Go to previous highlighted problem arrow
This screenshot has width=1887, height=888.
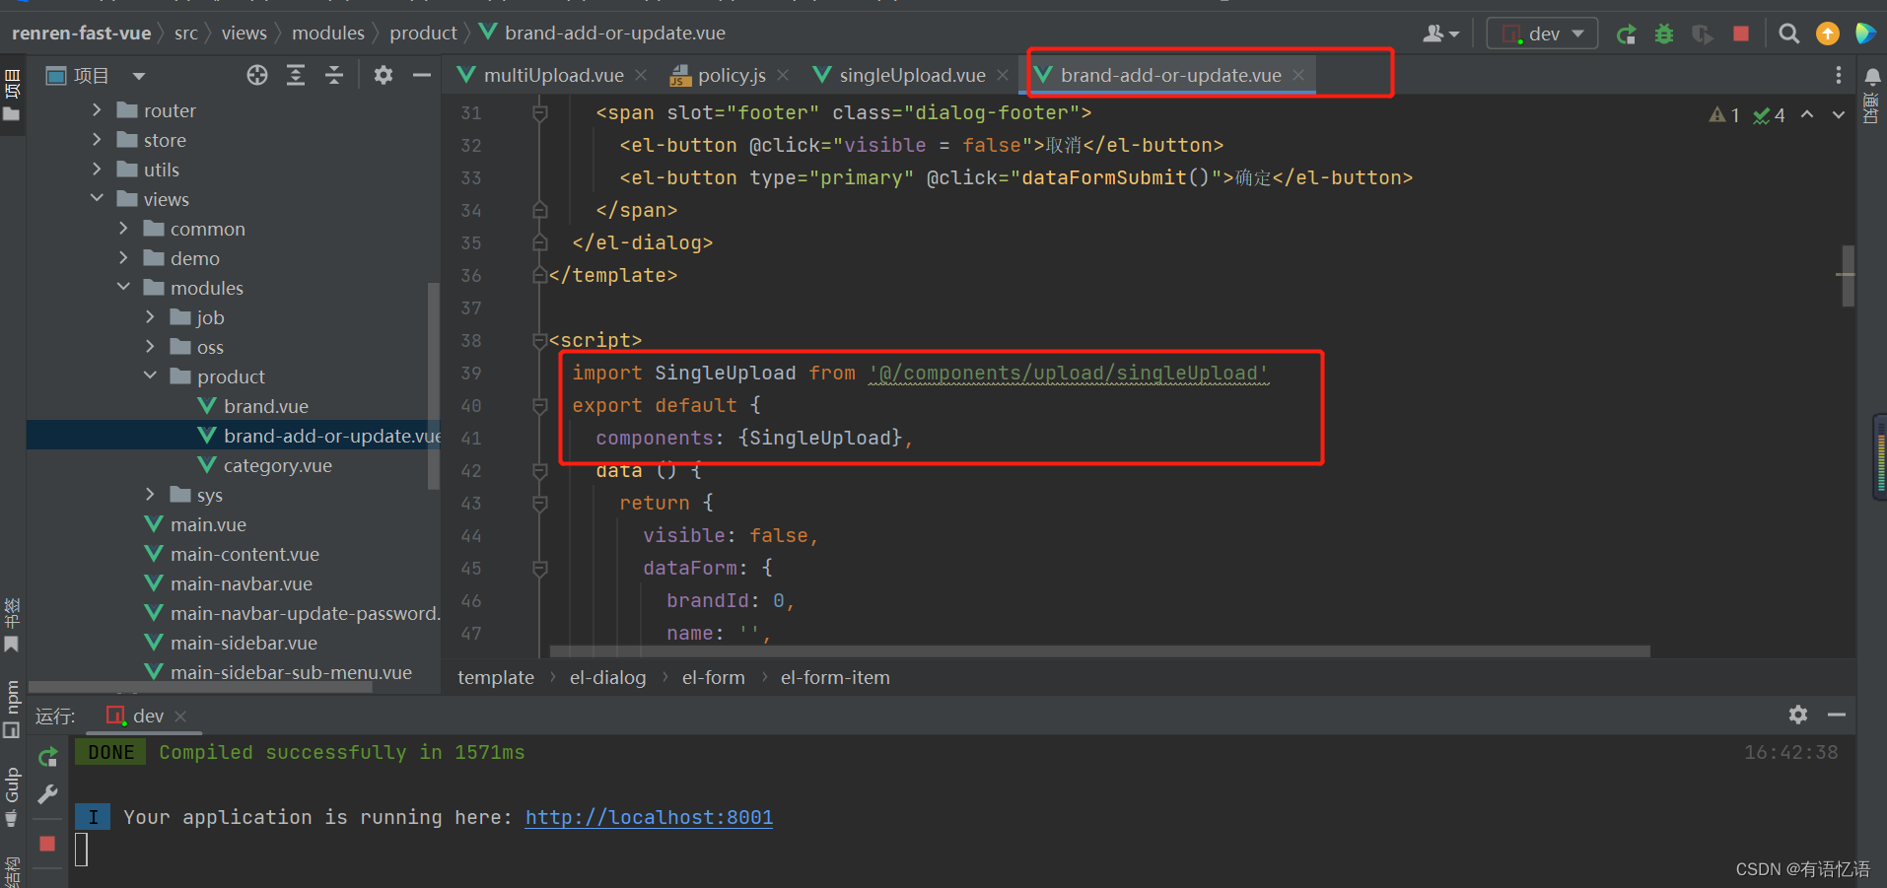tap(1807, 115)
